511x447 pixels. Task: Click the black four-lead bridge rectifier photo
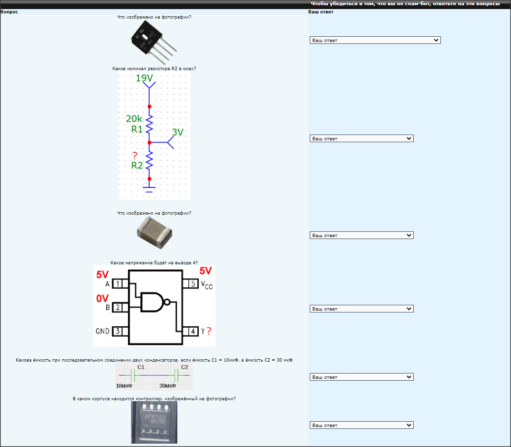tap(154, 43)
